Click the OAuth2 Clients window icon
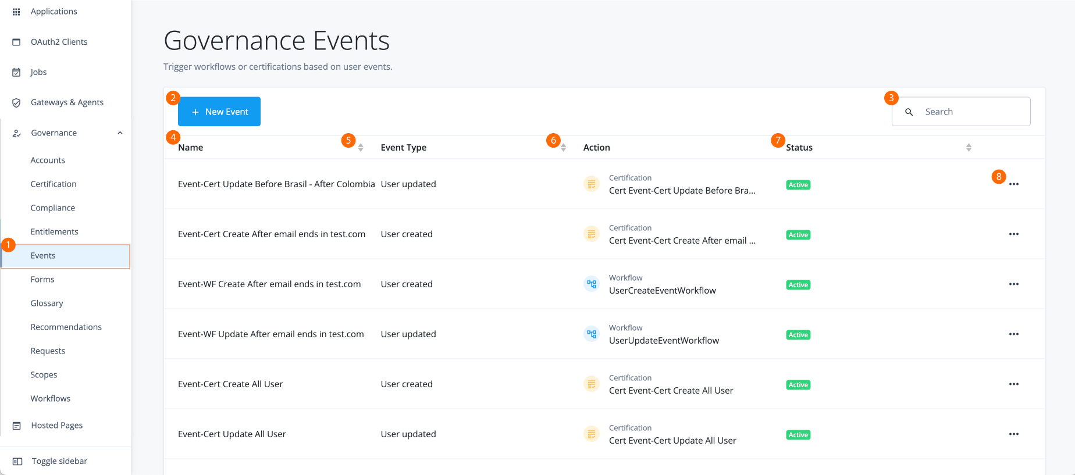The width and height of the screenshot is (1075, 475). click(16, 42)
